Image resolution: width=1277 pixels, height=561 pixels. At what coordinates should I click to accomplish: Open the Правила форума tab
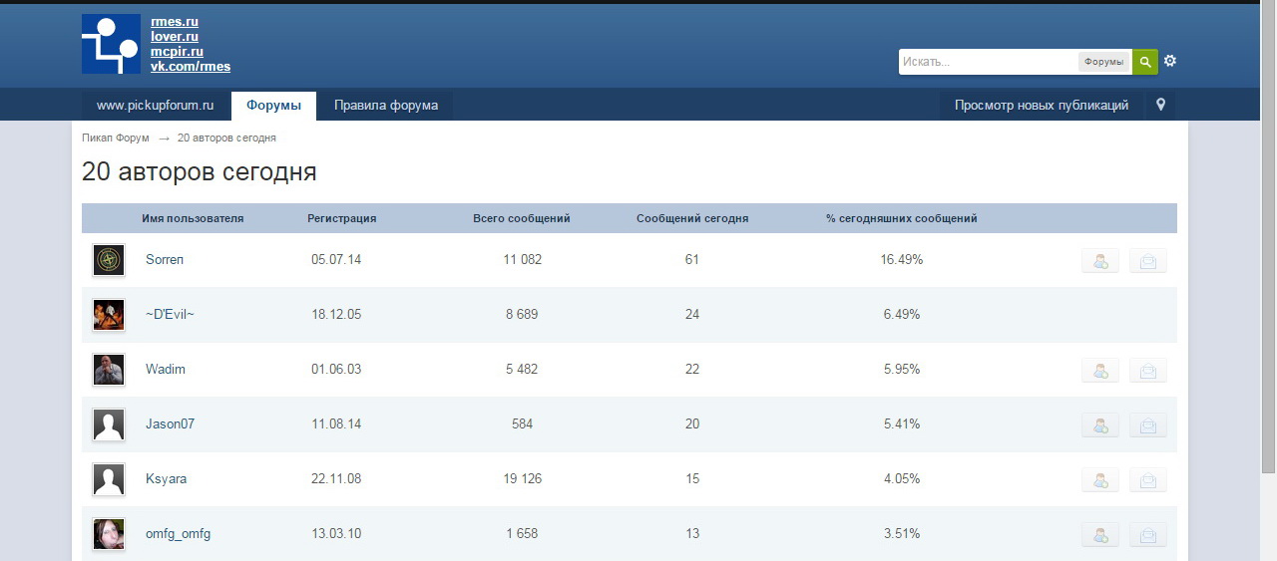(385, 106)
